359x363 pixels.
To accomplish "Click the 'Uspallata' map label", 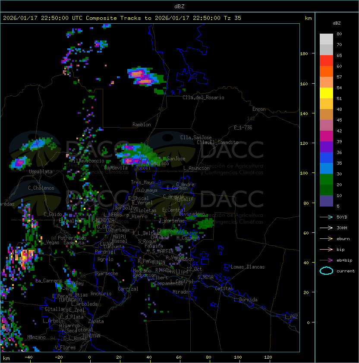I will coord(41,172).
